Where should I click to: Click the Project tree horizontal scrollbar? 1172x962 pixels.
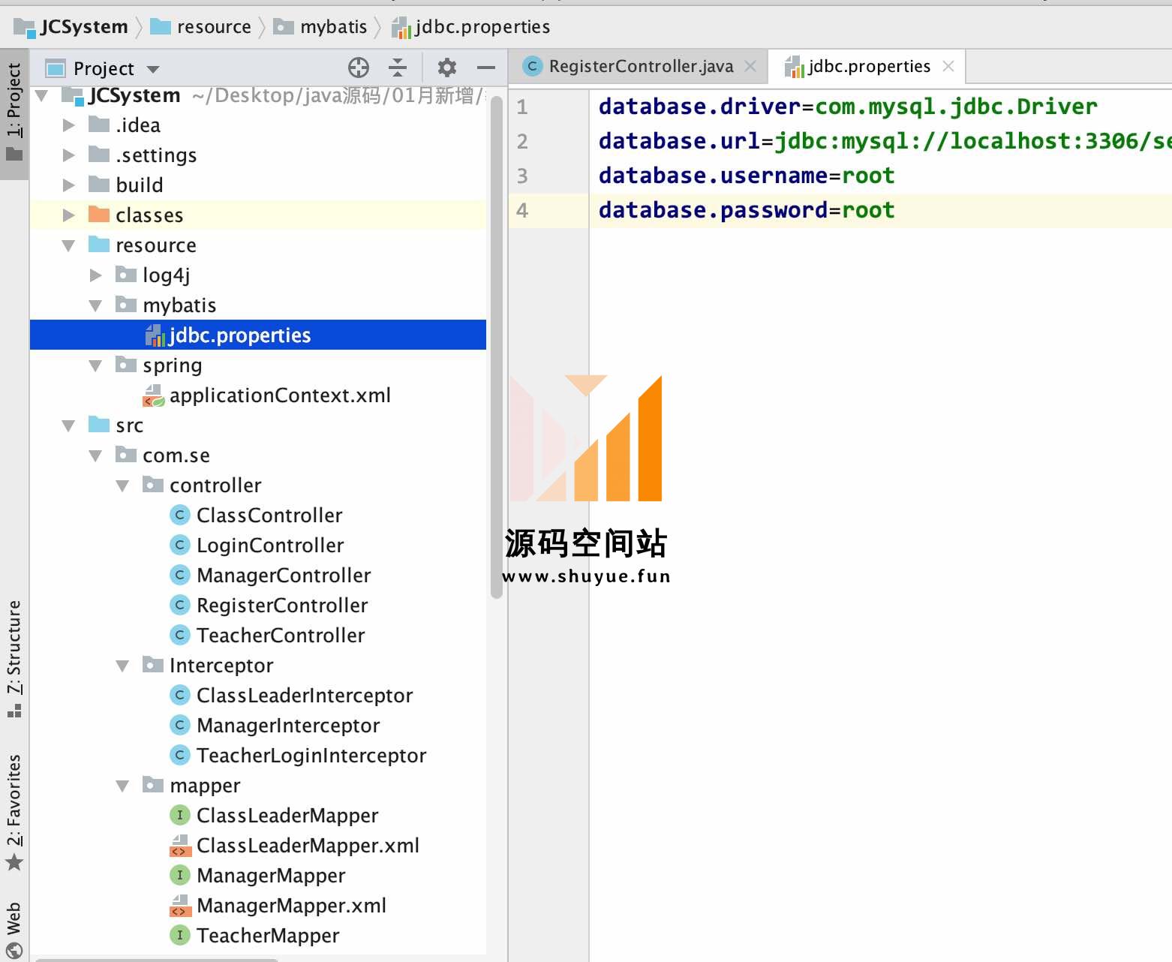[x=158, y=959]
